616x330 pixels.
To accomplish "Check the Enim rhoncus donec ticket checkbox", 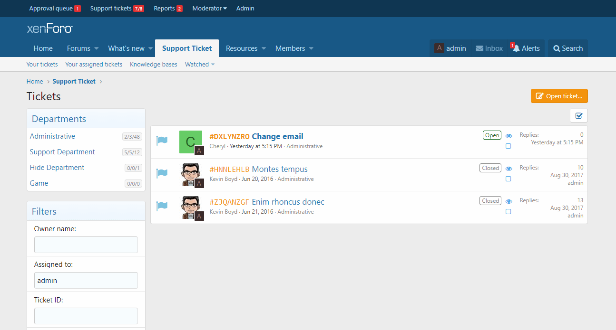I will click(x=508, y=212).
